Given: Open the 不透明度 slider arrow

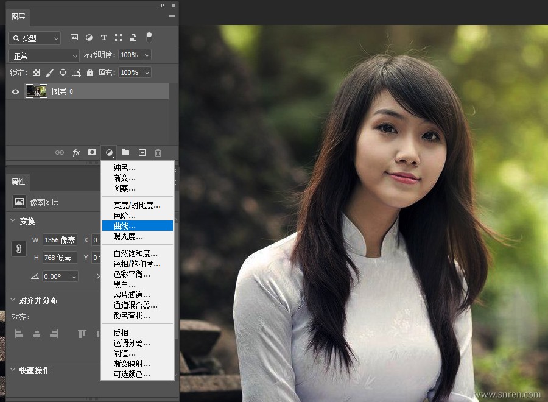Looking at the screenshot, I should (147, 55).
